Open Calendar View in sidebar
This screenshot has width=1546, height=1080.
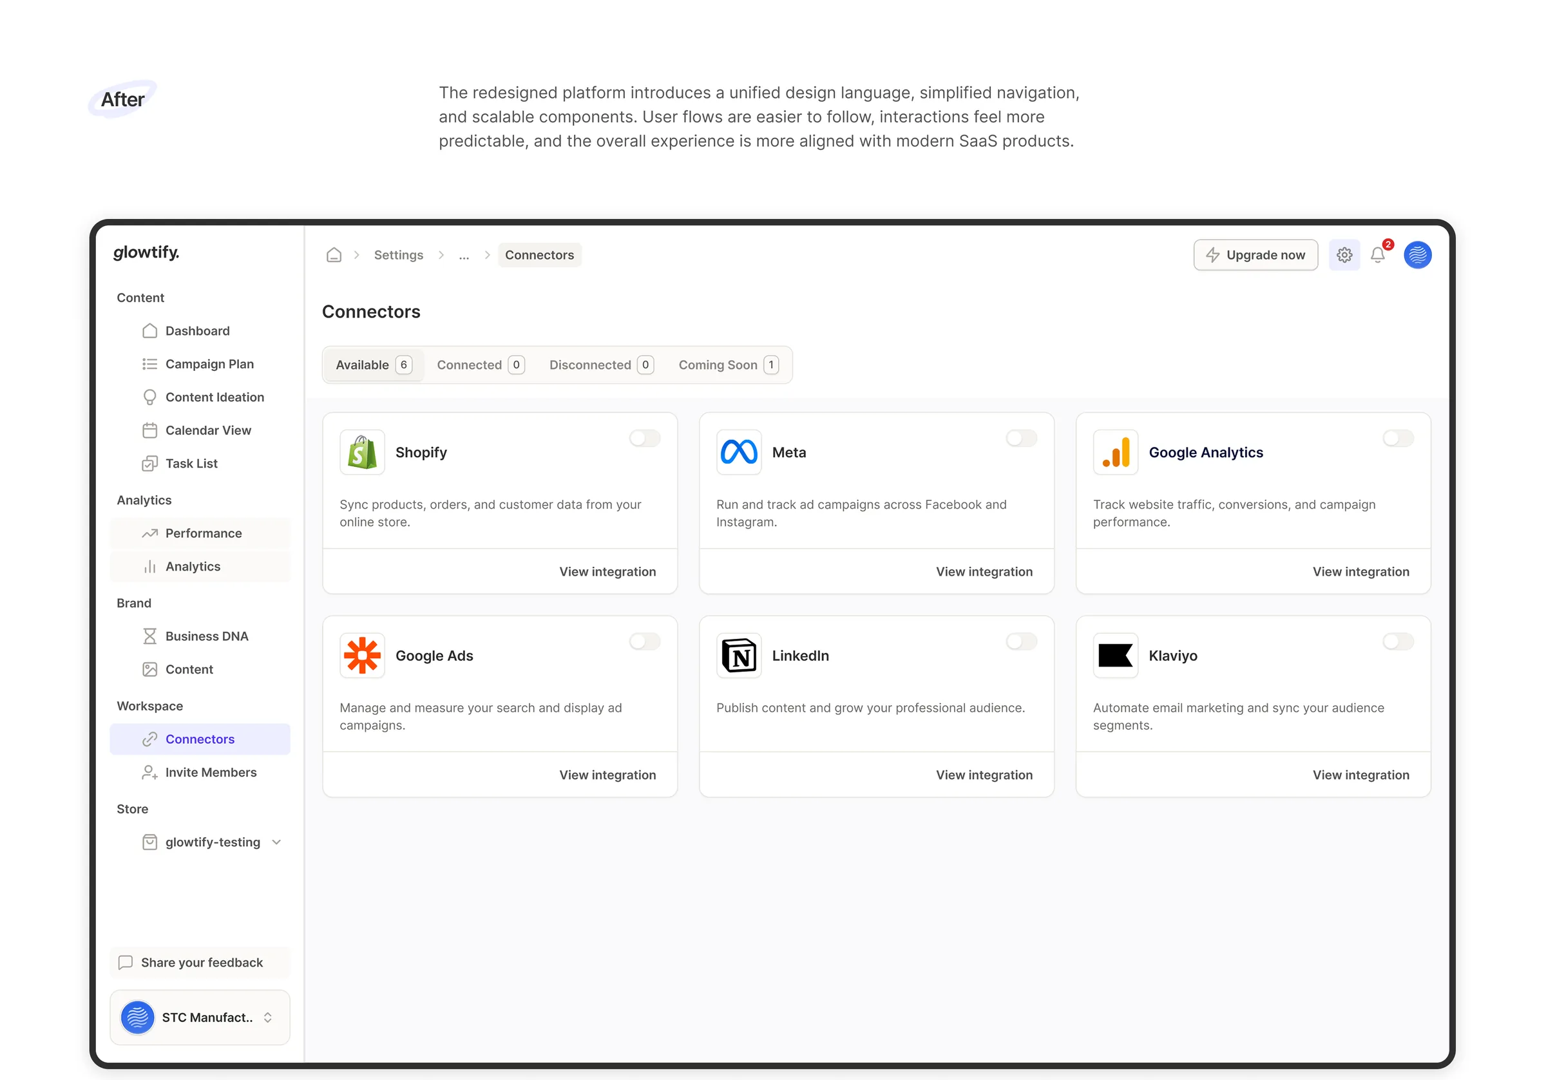[x=200, y=430]
